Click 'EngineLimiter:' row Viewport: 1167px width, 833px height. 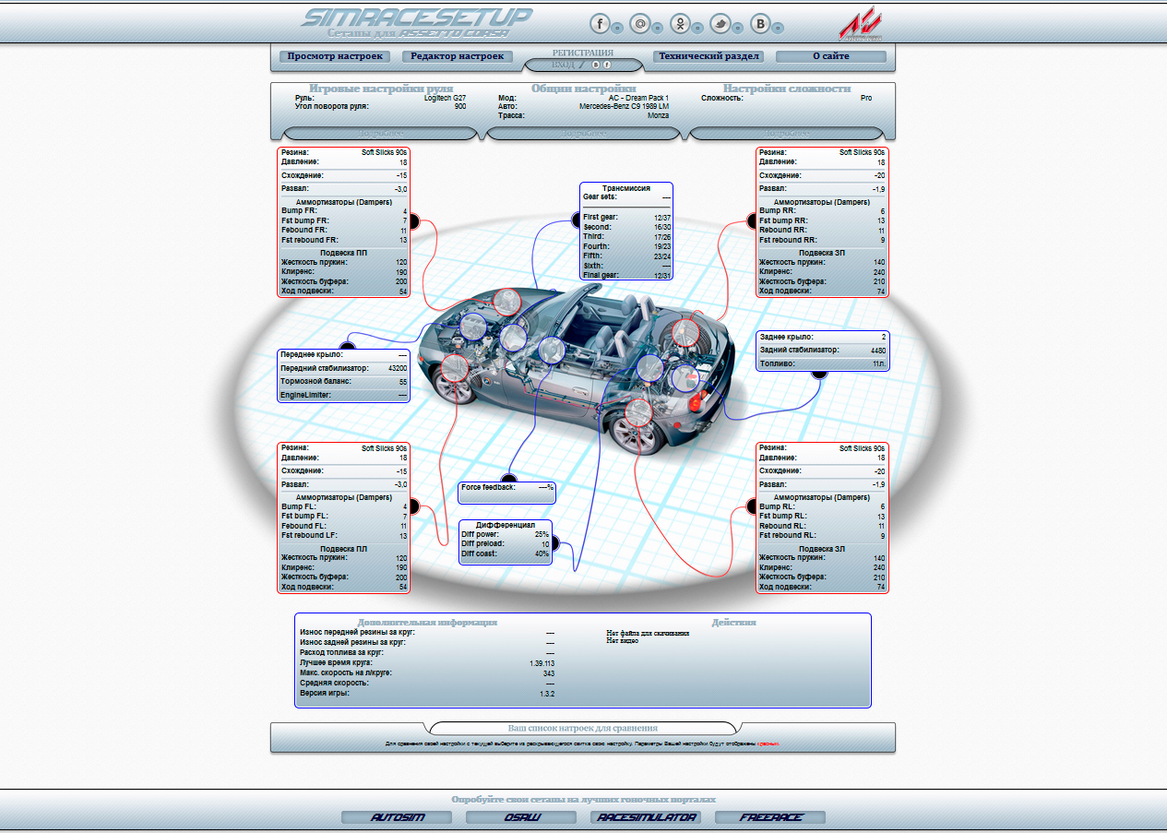[x=344, y=395]
